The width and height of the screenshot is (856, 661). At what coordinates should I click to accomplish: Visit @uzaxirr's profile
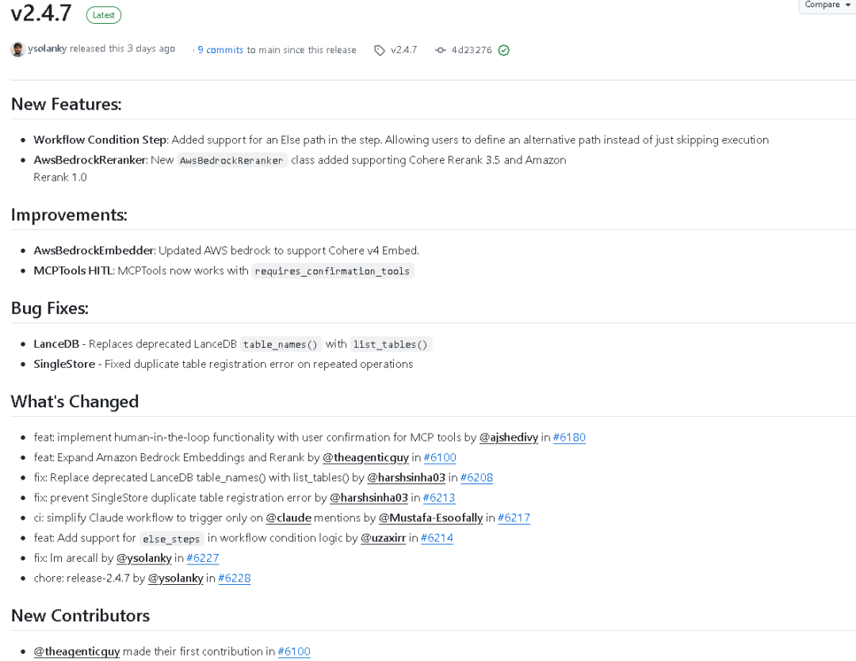point(383,538)
